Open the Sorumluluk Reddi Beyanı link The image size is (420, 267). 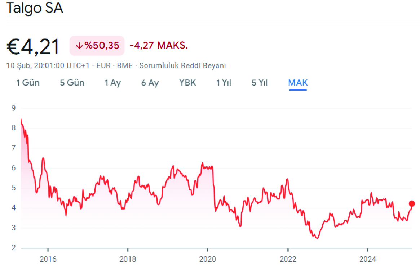pos(182,66)
